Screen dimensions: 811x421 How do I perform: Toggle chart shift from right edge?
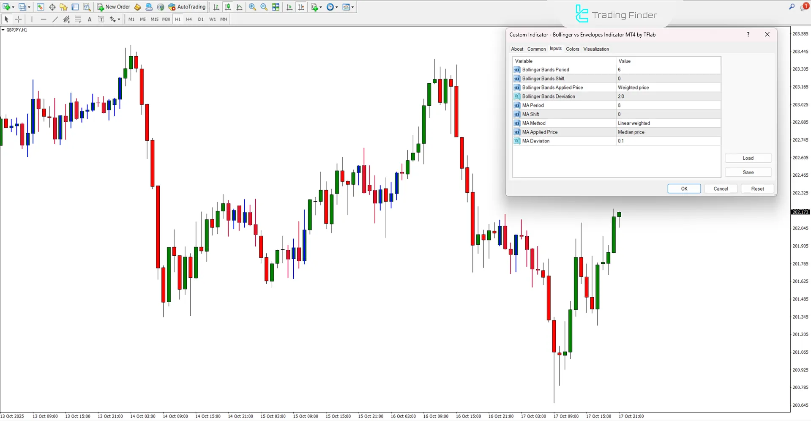[x=301, y=7]
